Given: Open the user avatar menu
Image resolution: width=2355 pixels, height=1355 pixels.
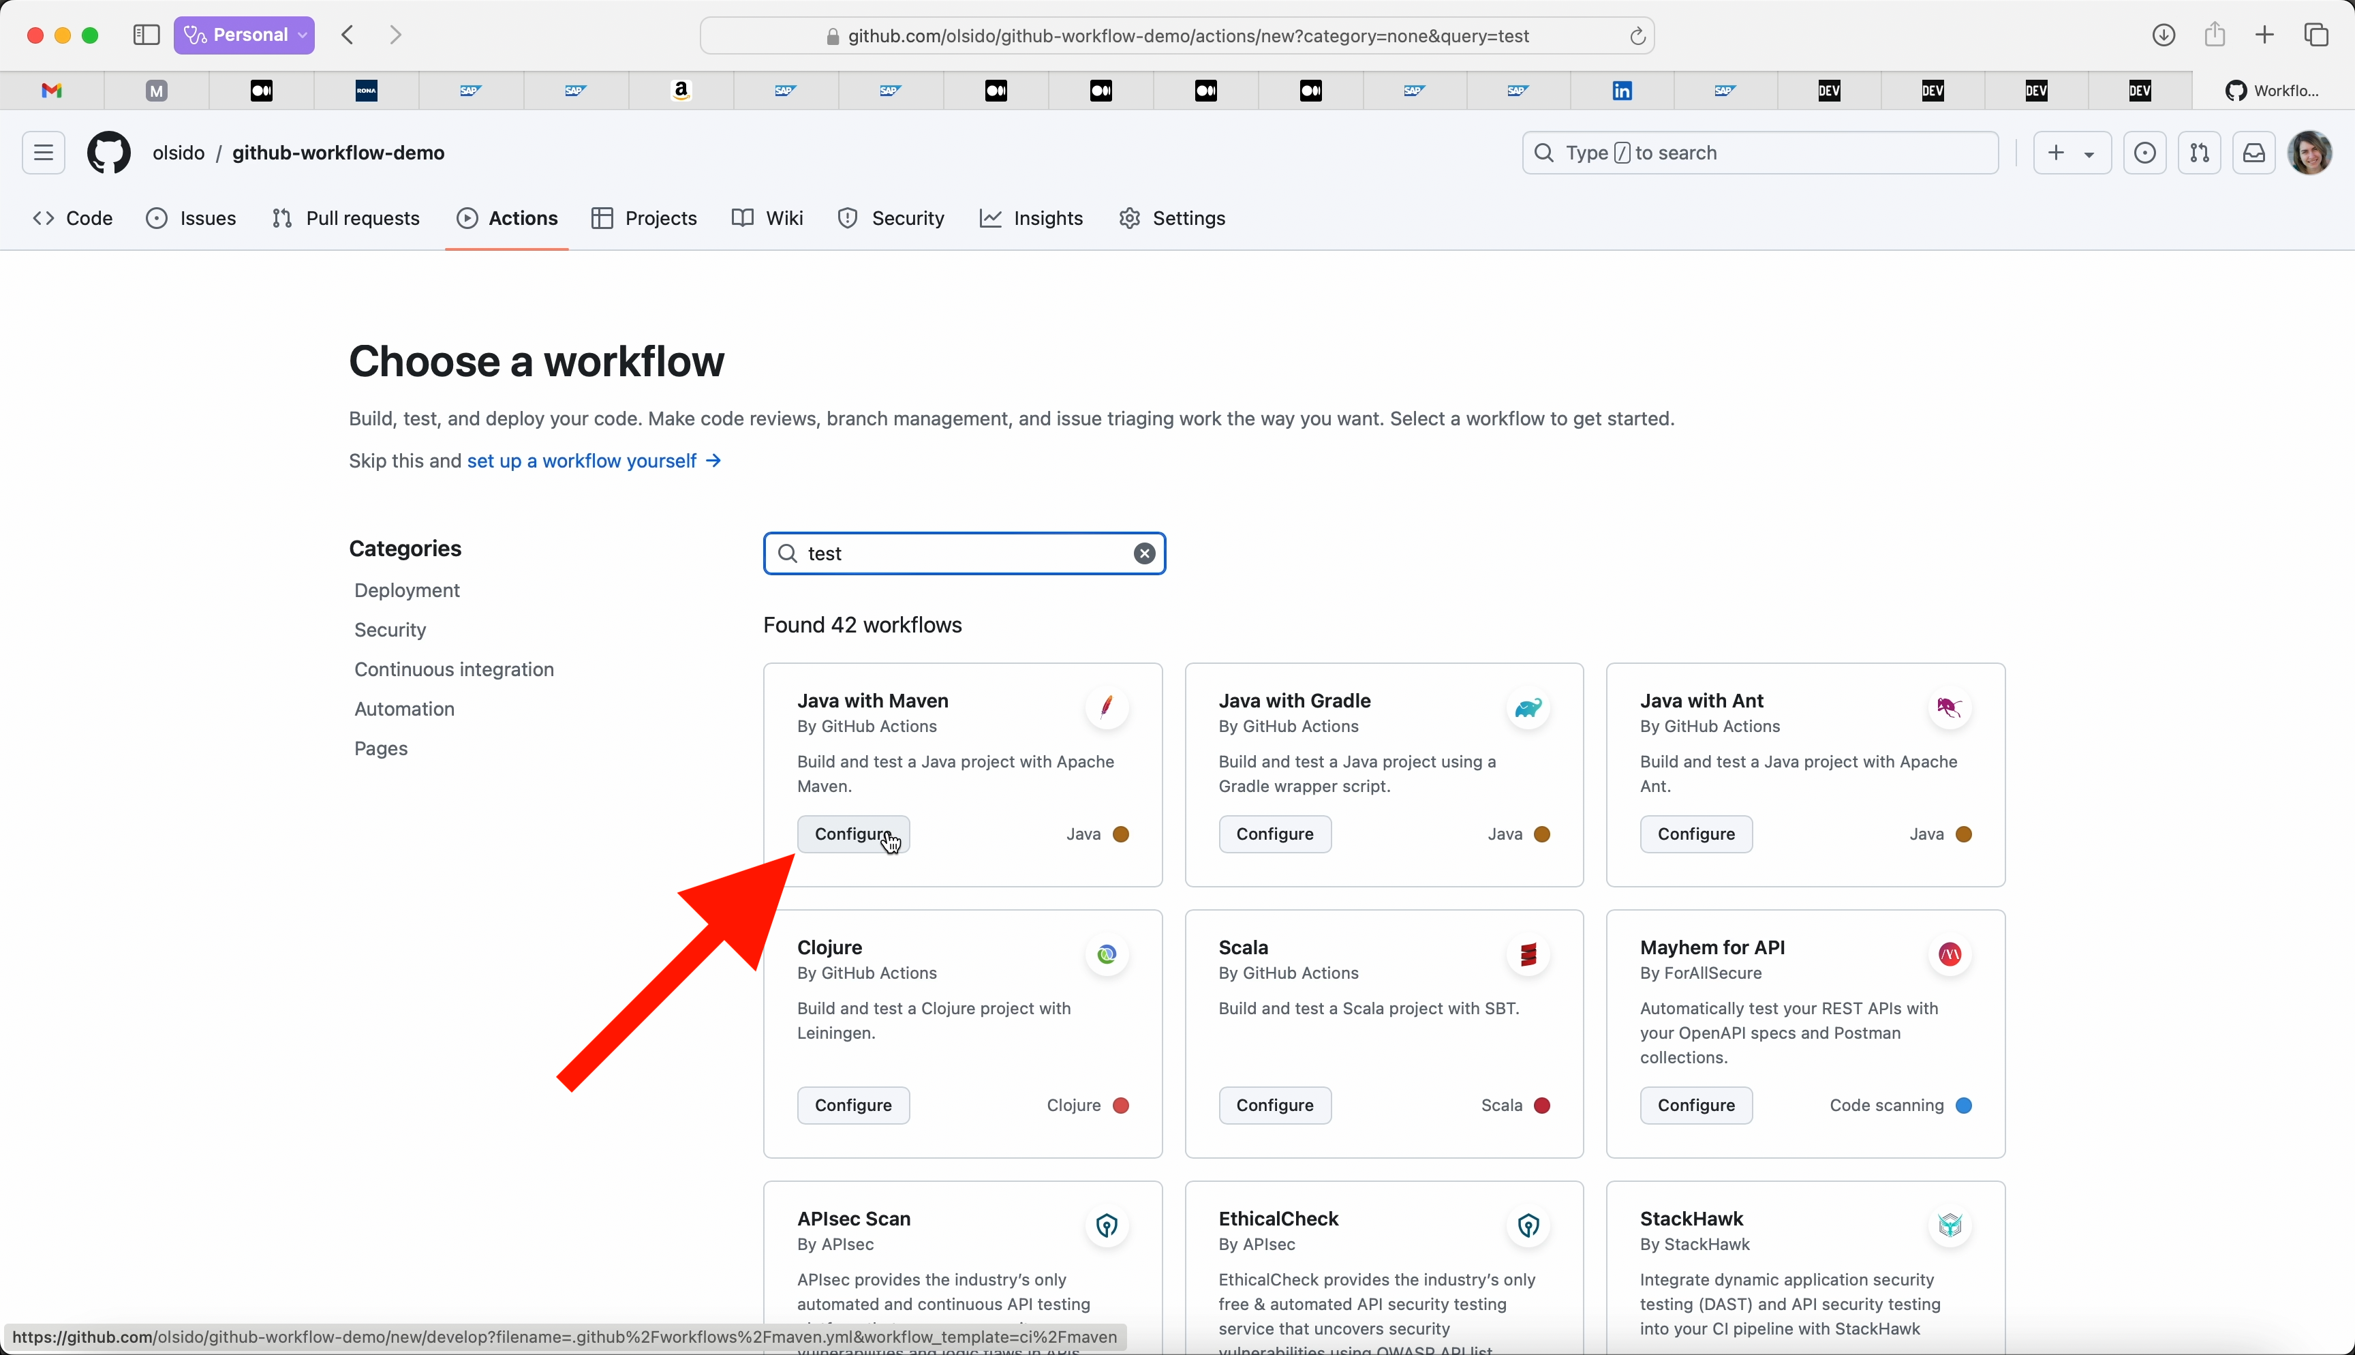Looking at the screenshot, I should pyautogui.click(x=2309, y=153).
